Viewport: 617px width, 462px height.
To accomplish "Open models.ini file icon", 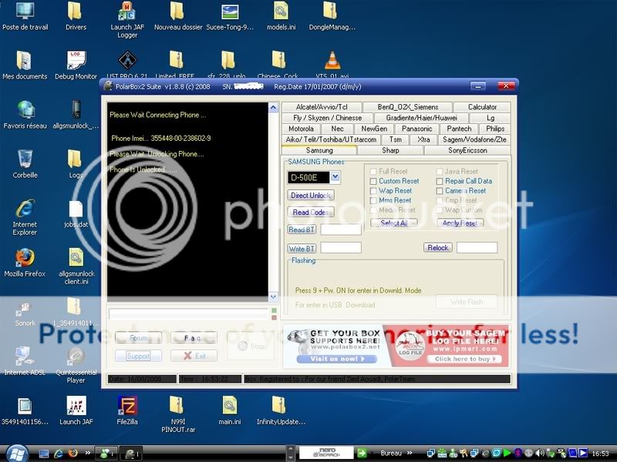I will pyautogui.click(x=281, y=16).
